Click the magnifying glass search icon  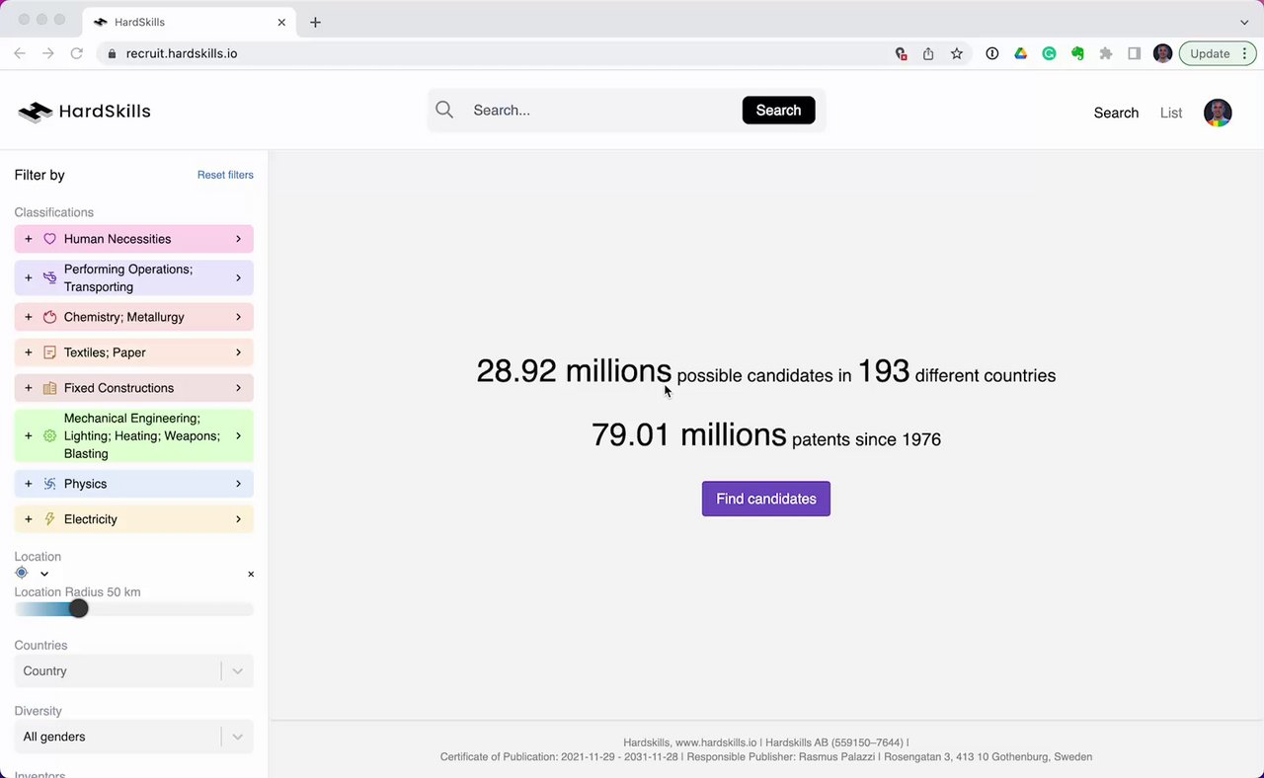[444, 110]
